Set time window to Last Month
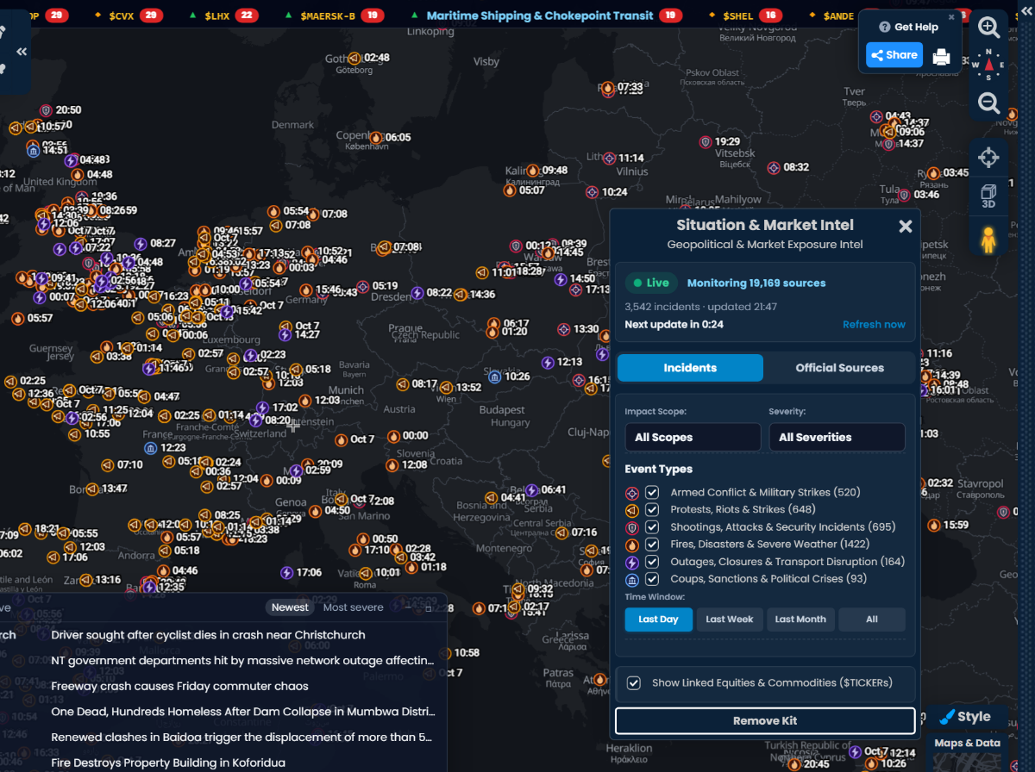This screenshot has height=772, width=1035. [800, 619]
